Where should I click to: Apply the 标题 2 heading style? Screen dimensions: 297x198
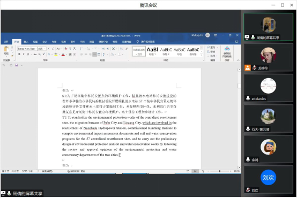(x=166, y=51)
